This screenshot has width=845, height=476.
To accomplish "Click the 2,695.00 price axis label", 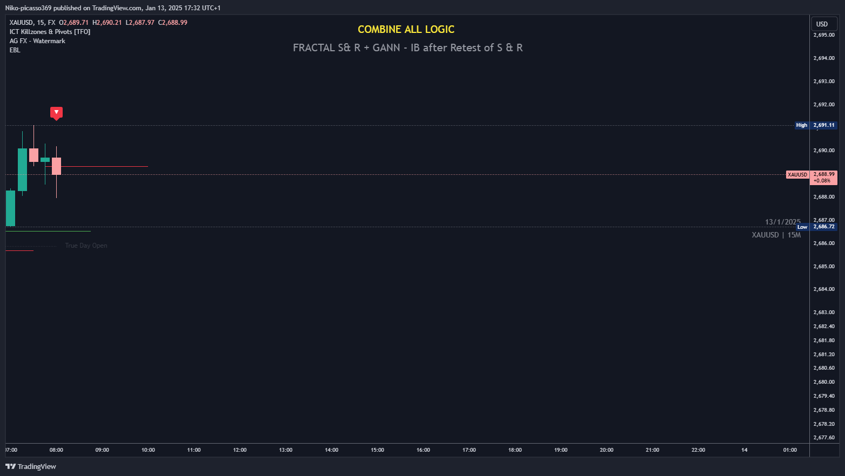I will click(824, 35).
